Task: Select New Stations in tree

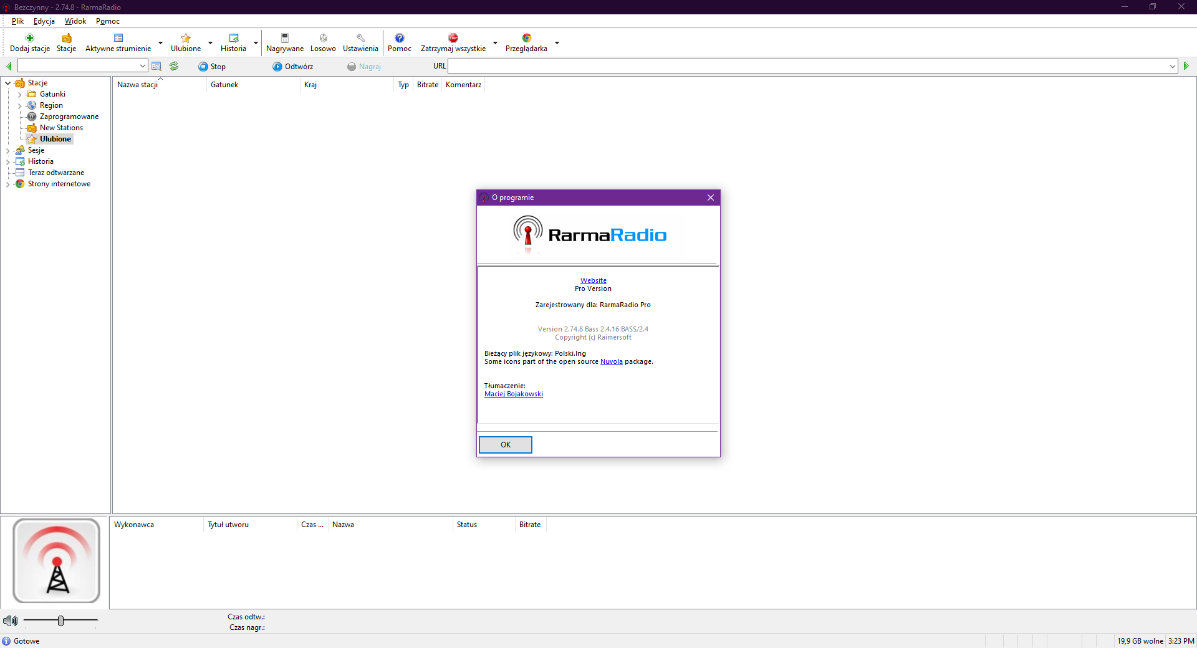Action: click(61, 128)
